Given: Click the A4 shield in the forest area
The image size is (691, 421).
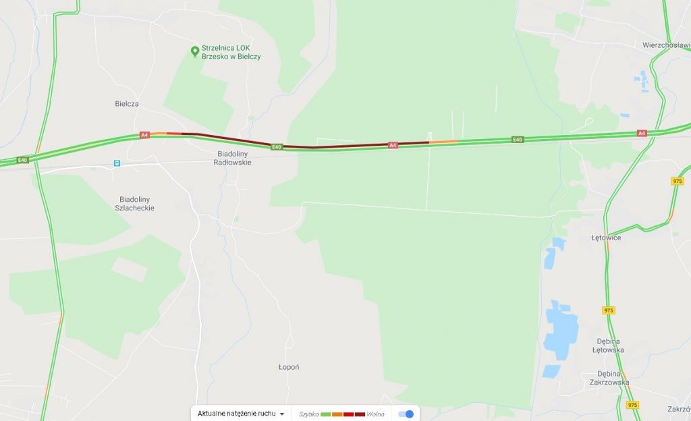Looking at the screenshot, I should tap(393, 145).
